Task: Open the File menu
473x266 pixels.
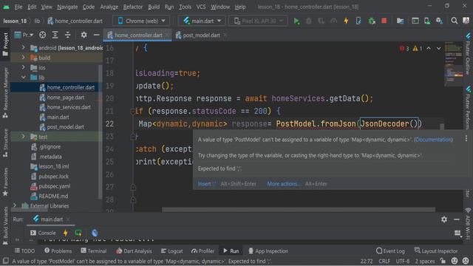Action: point(18,7)
